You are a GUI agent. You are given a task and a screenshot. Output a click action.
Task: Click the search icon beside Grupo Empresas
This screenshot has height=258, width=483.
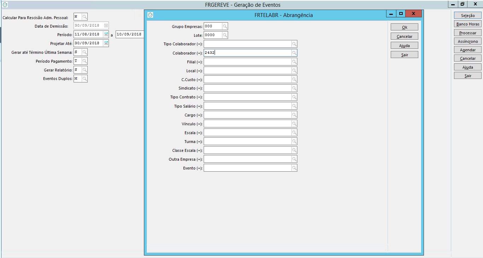pyautogui.click(x=225, y=26)
